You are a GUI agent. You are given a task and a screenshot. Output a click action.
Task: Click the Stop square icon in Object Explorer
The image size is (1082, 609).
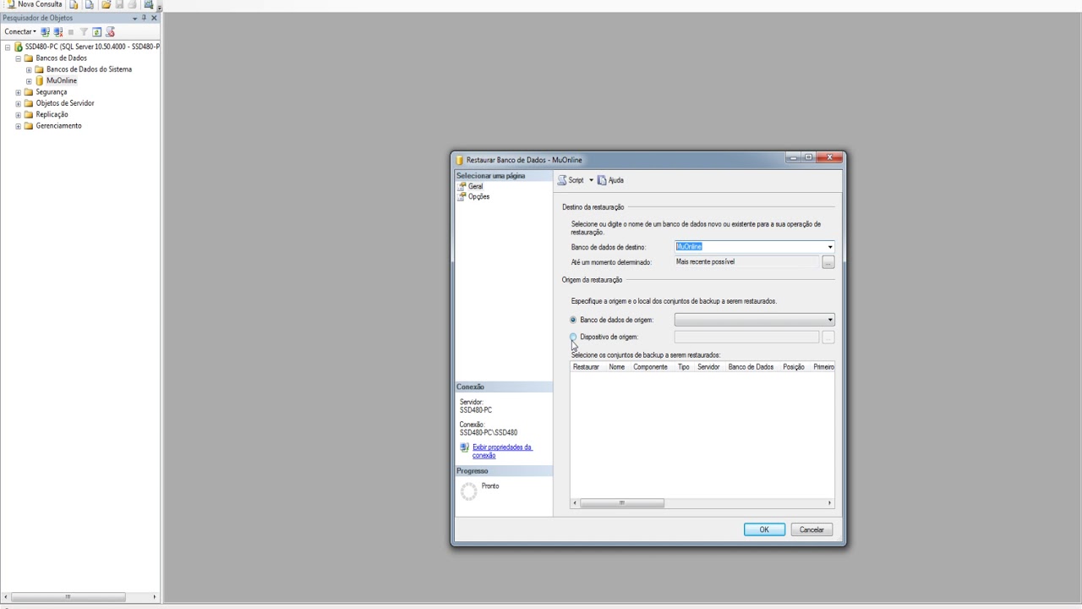point(71,32)
